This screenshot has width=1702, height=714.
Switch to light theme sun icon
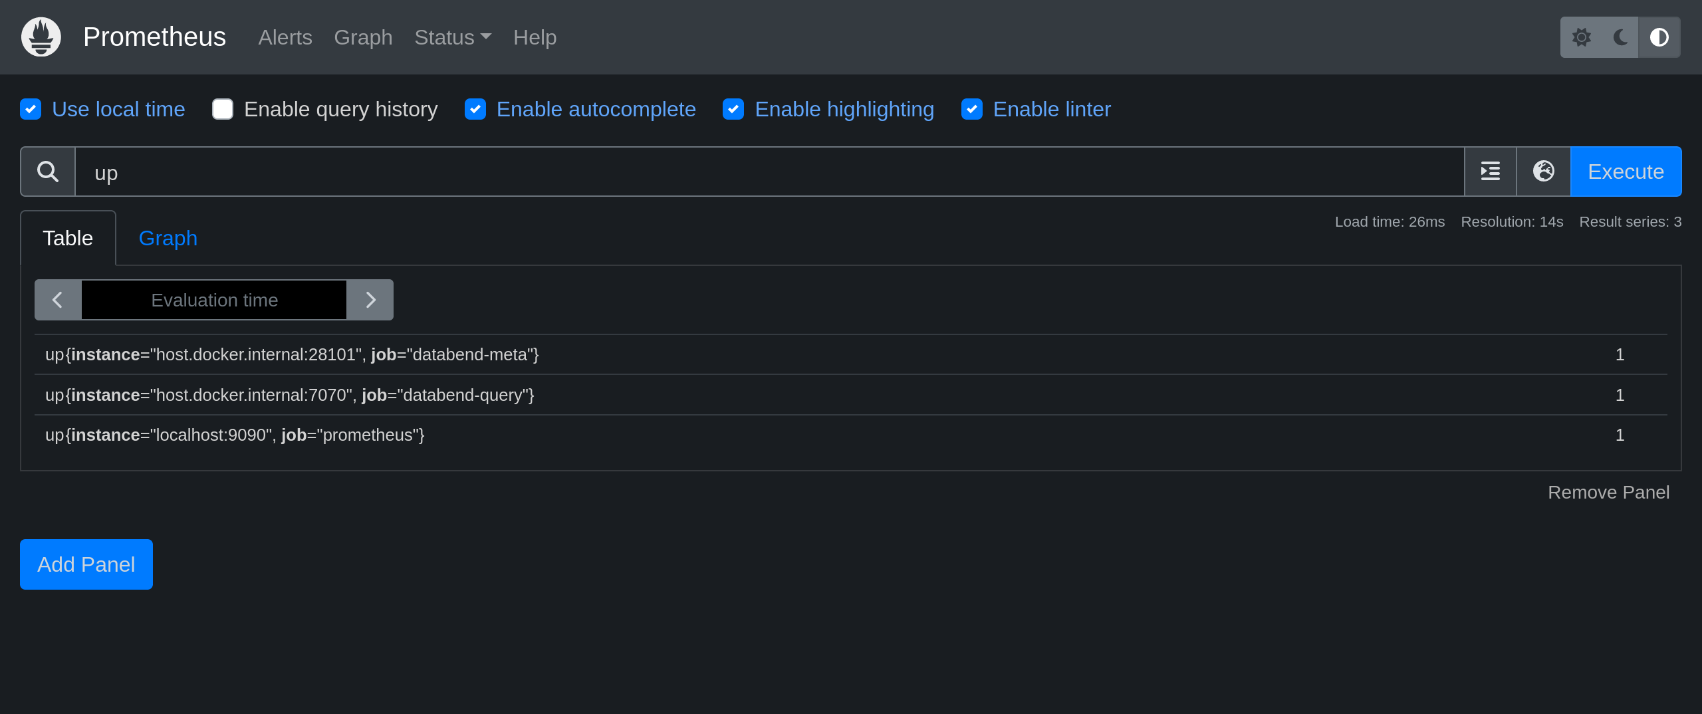(1582, 37)
